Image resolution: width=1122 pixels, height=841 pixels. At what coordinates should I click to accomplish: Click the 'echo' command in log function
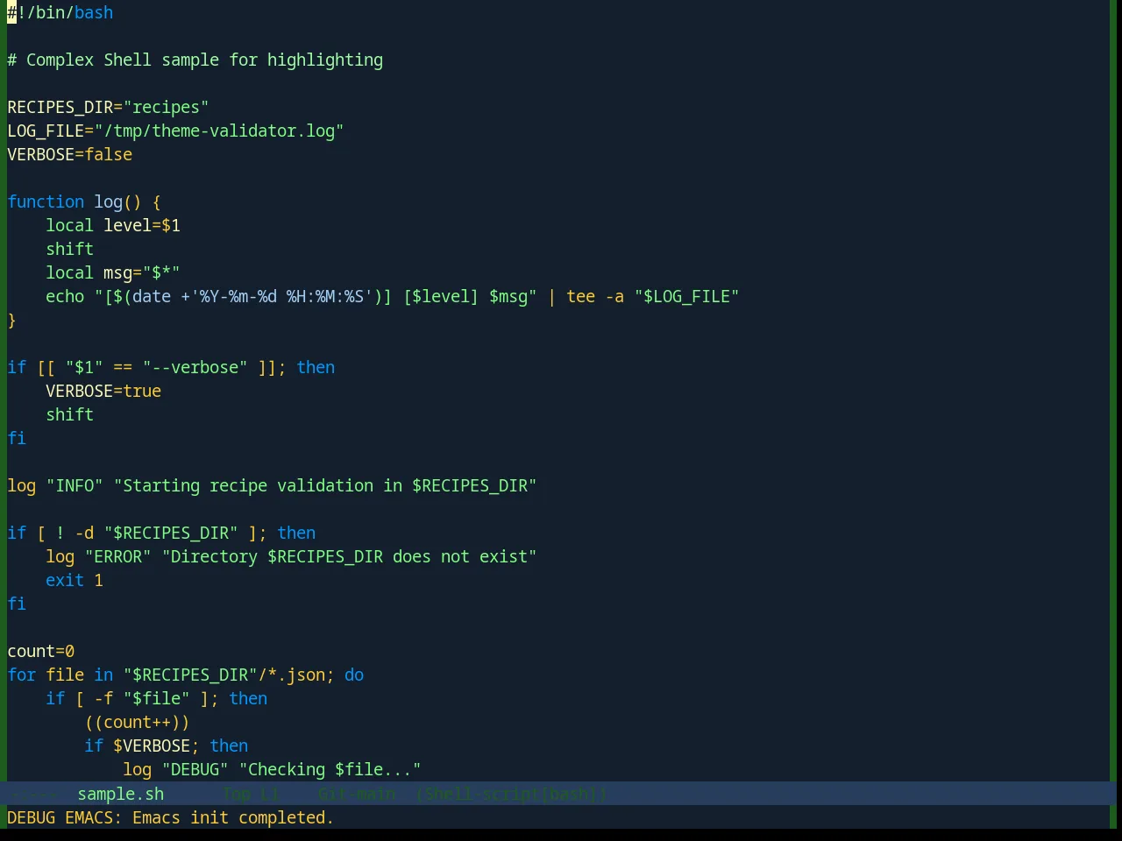click(65, 296)
